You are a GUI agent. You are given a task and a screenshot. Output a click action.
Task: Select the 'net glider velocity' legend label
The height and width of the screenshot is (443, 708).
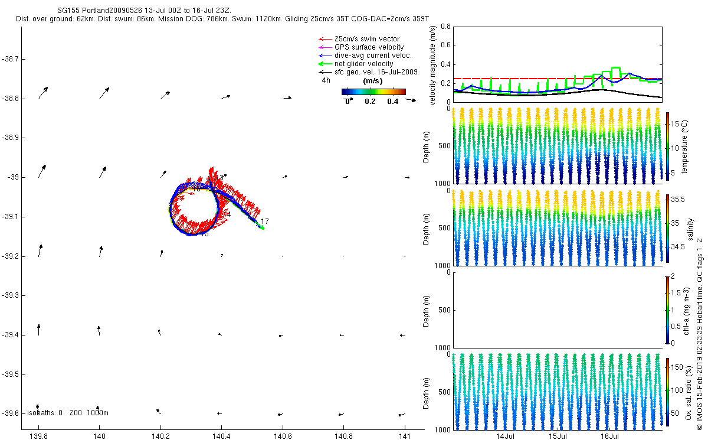point(363,64)
